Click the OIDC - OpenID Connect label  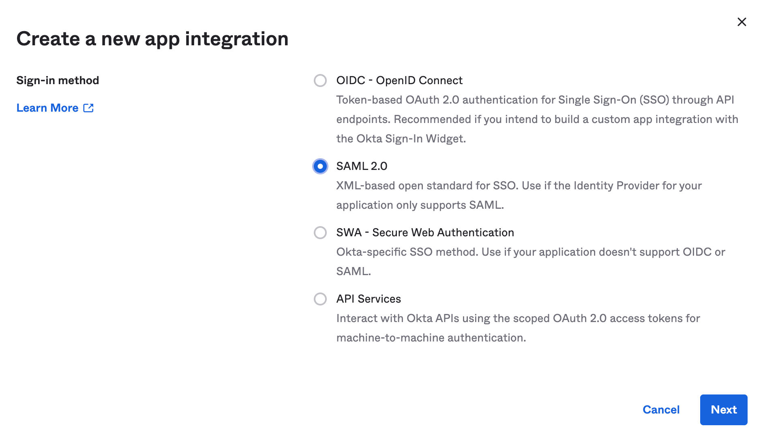pyautogui.click(x=399, y=81)
